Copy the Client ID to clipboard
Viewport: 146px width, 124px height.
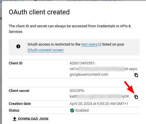[136, 75]
